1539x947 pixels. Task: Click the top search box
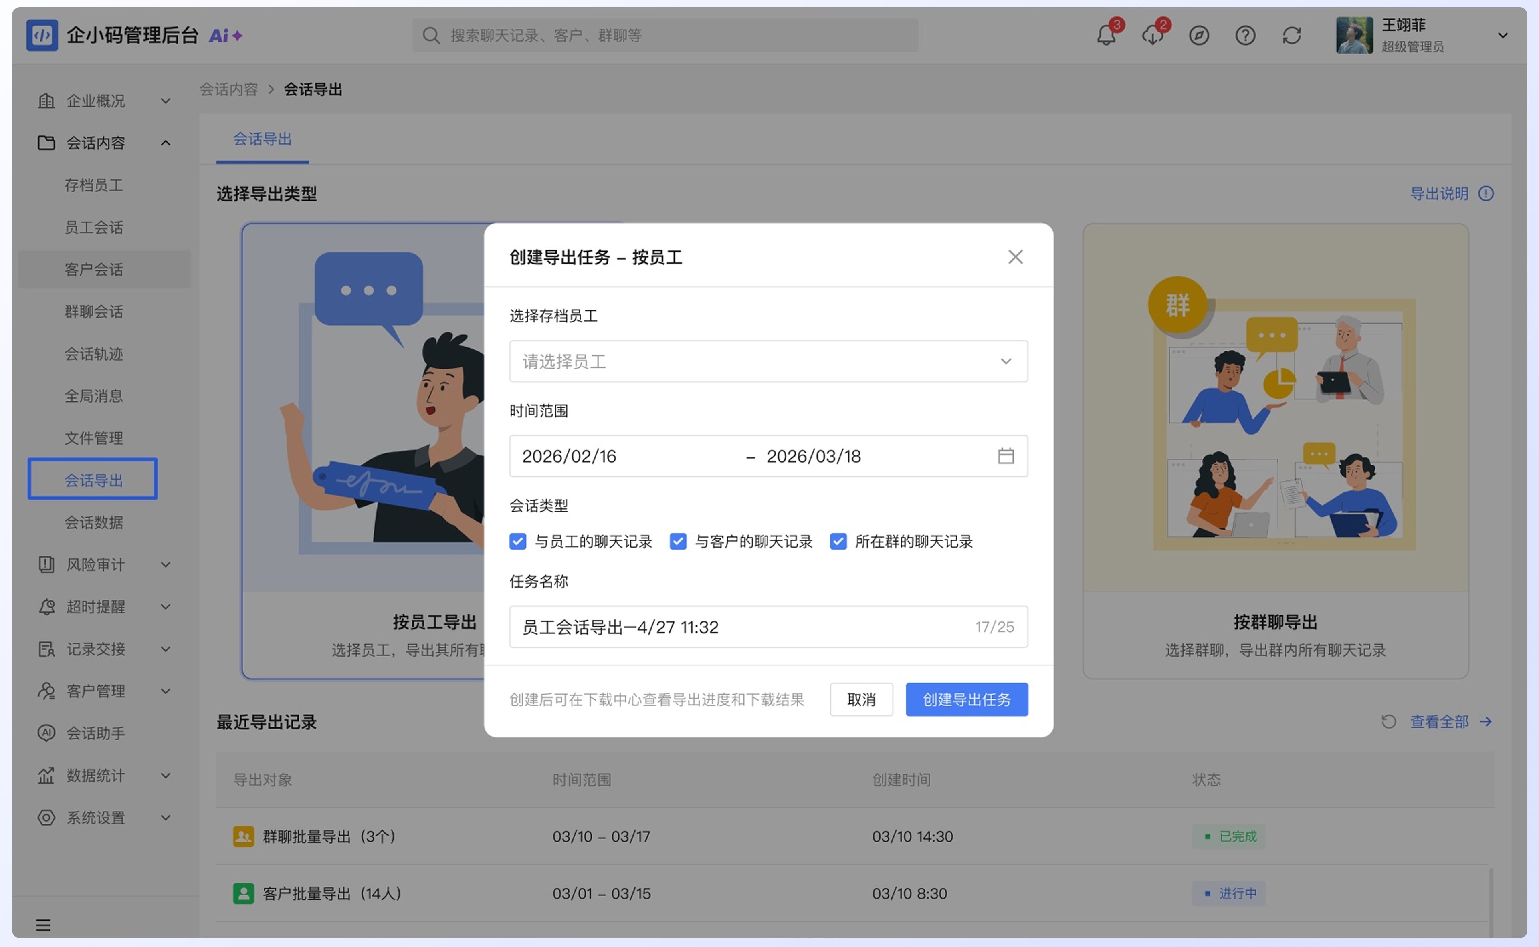665,36
